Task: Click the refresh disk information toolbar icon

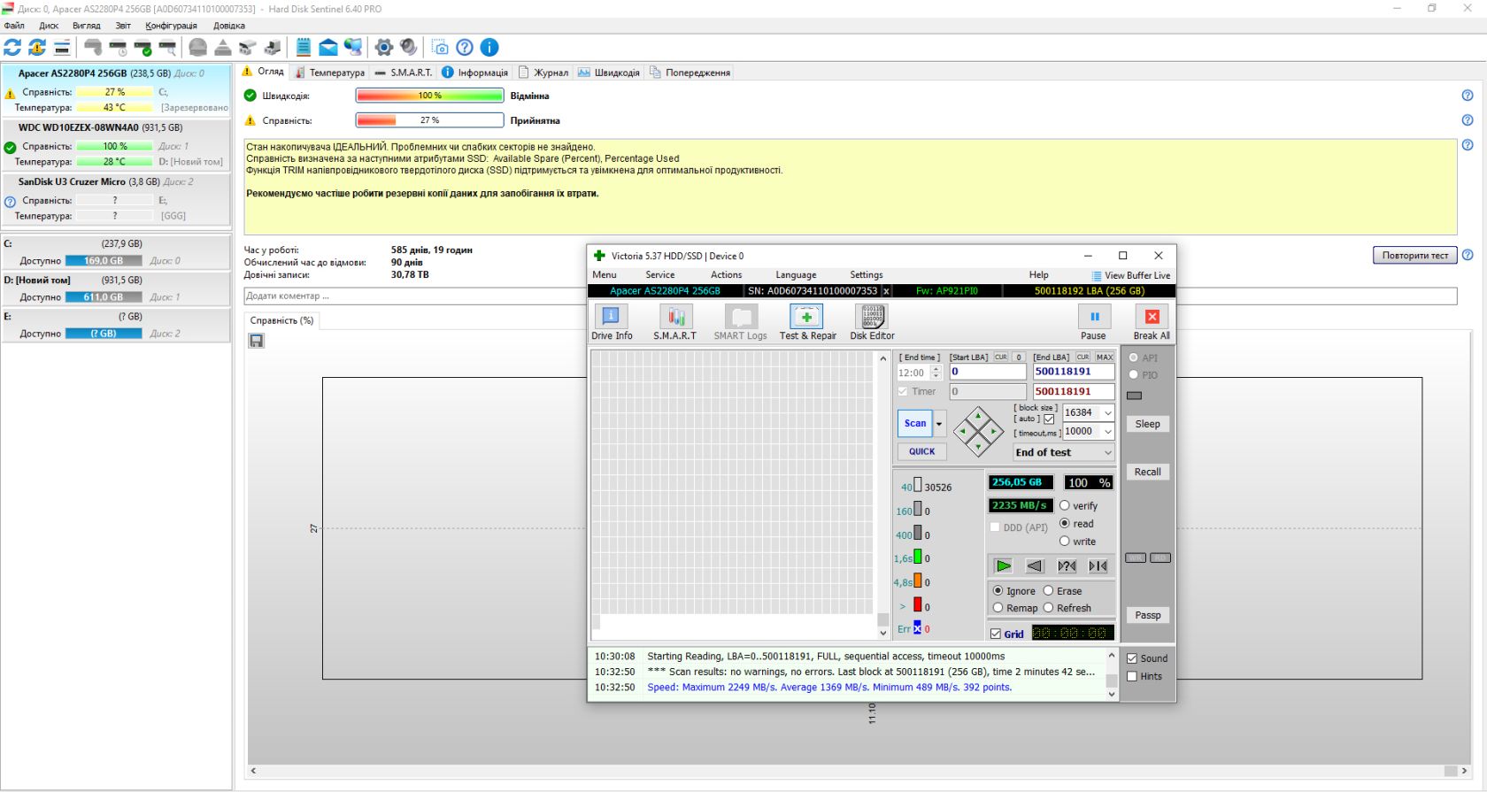Action: pyautogui.click(x=12, y=47)
